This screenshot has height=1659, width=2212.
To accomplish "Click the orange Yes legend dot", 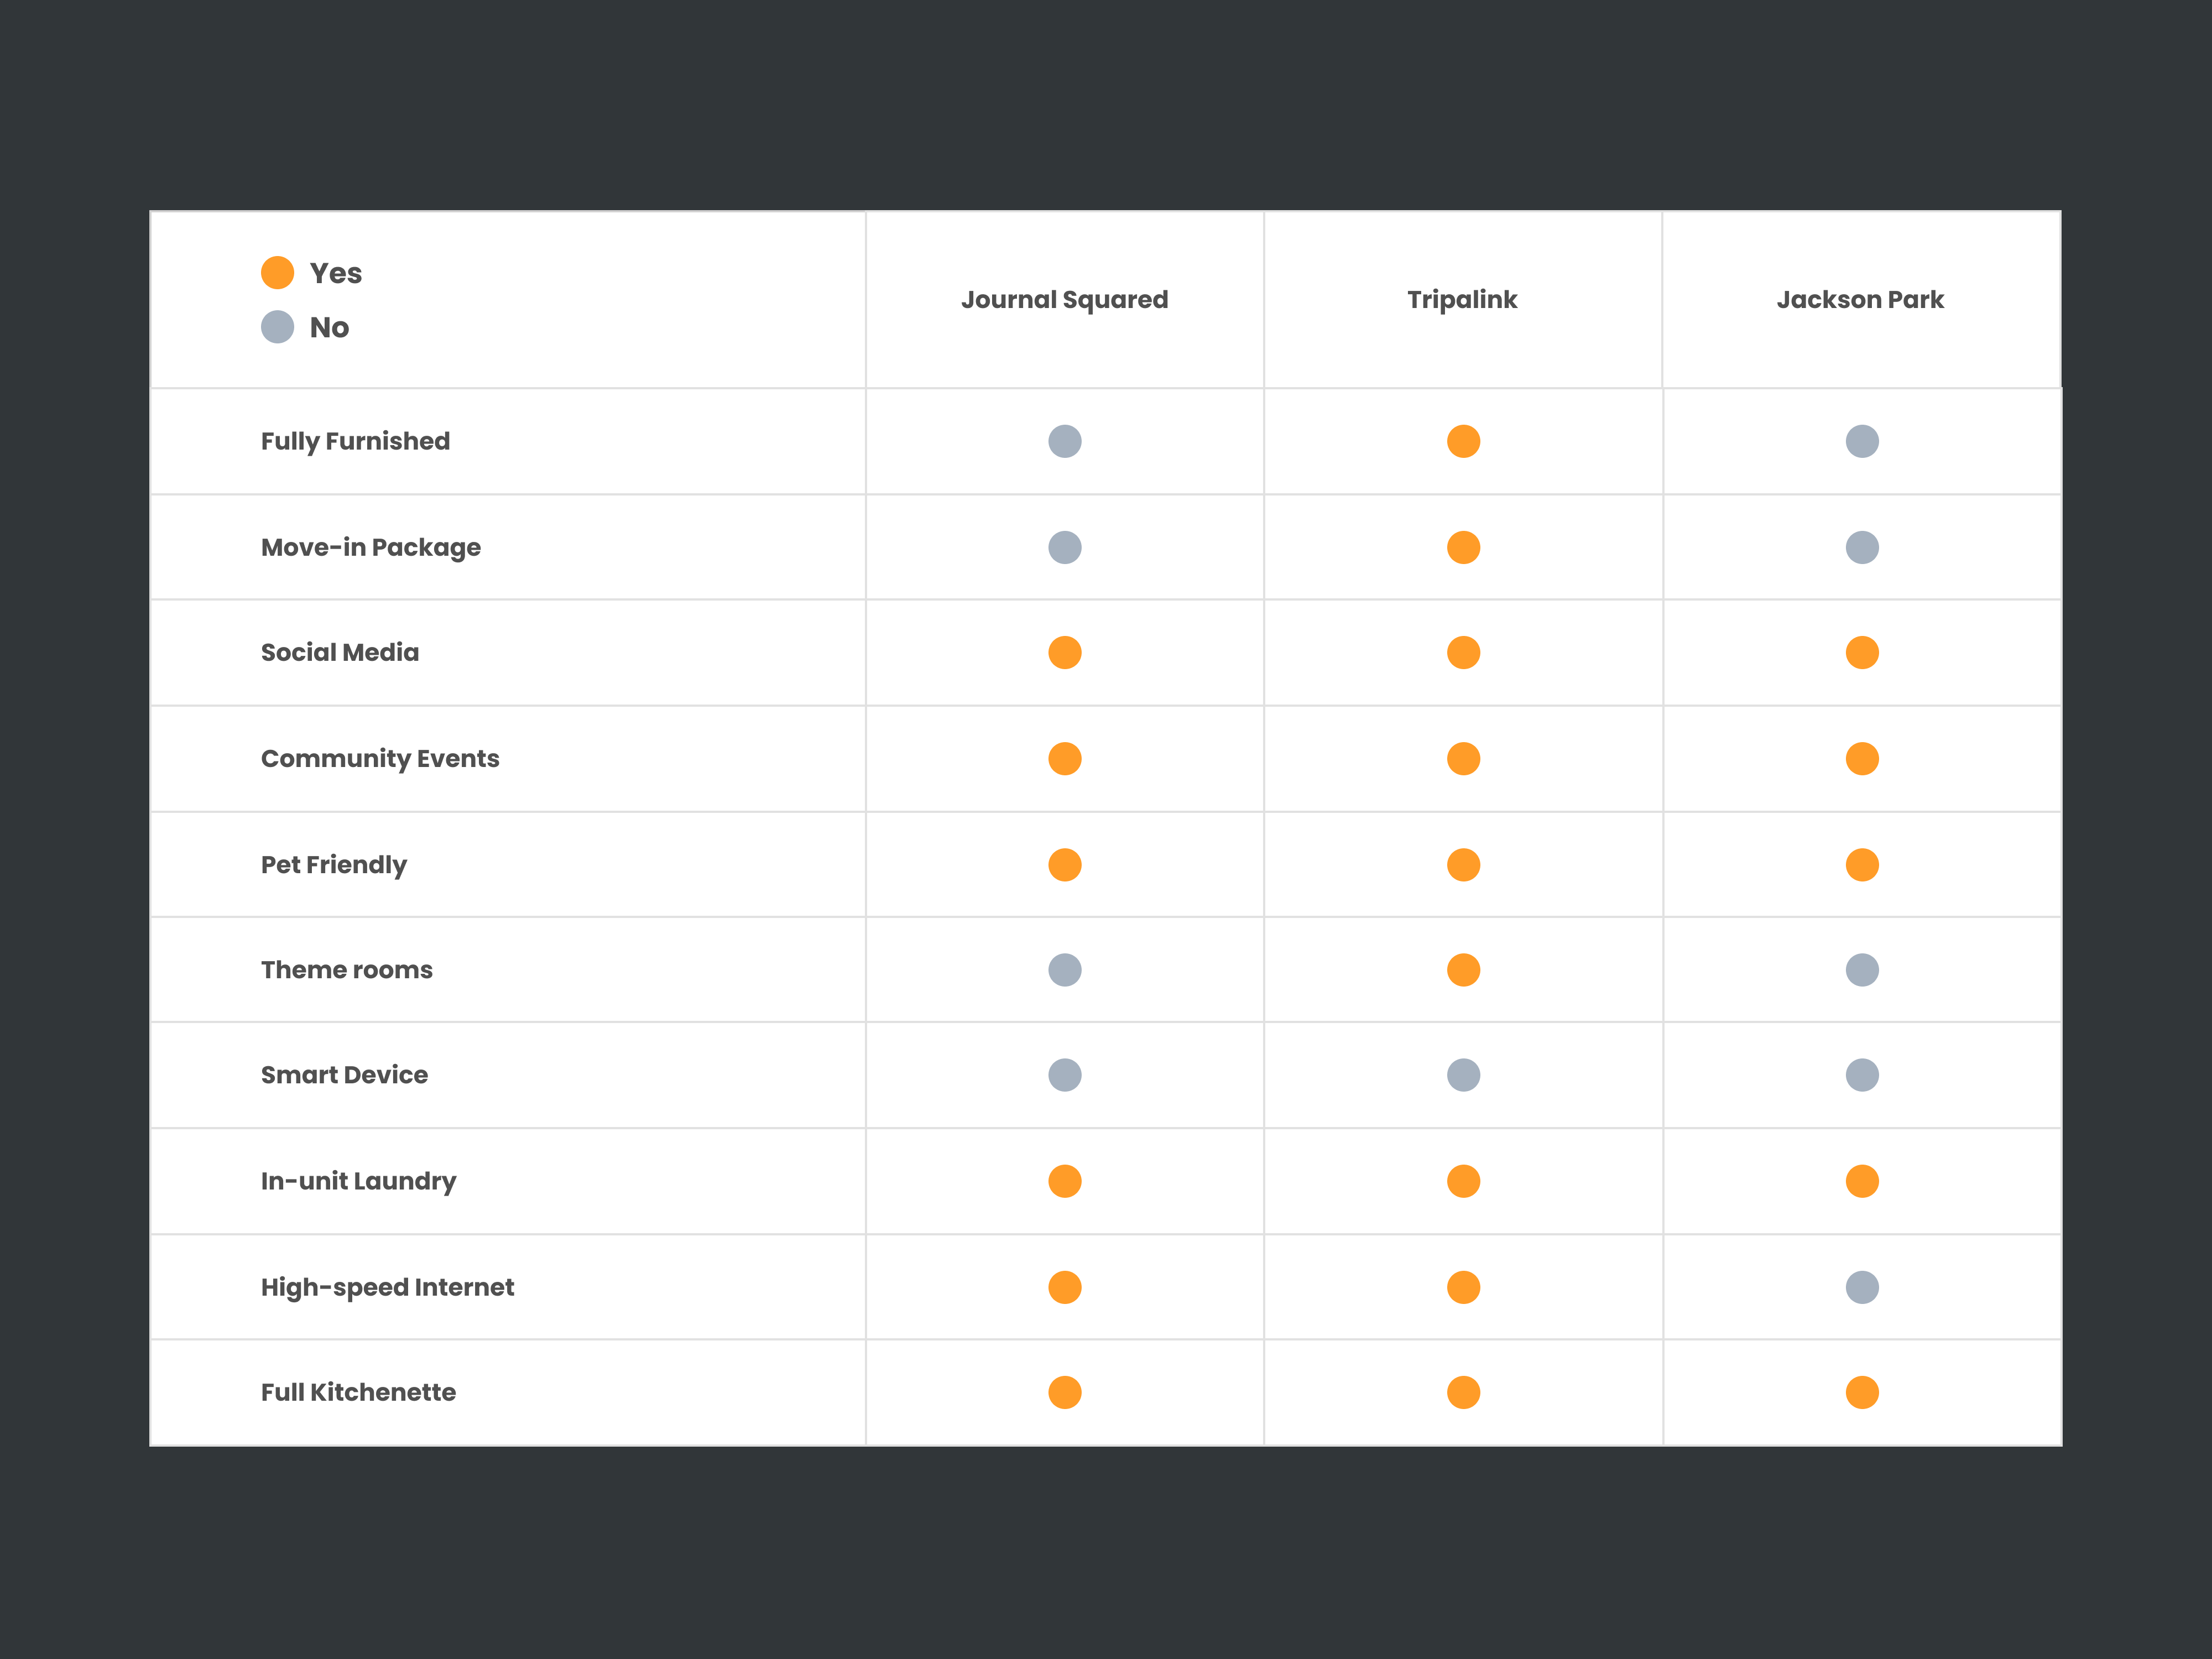I will pyautogui.click(x=277, y=273).
